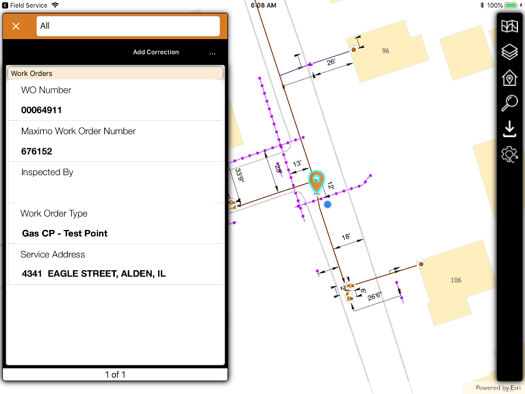525x394 pixels.
Task: Tap the battery indicator in status bar
Action: tap(511, 5)
